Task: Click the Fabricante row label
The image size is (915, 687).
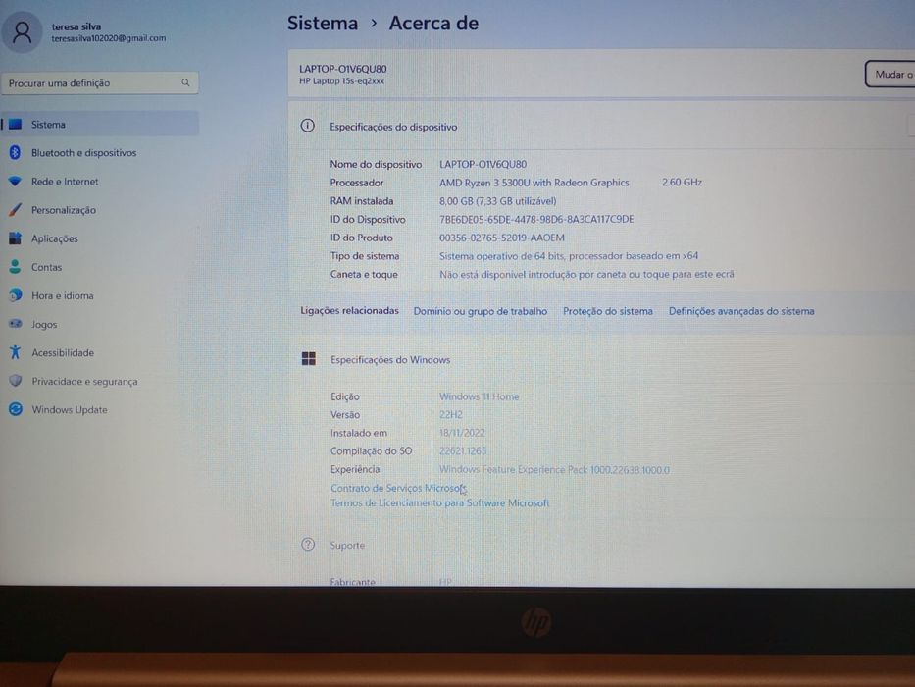Action: click(352, 582)
